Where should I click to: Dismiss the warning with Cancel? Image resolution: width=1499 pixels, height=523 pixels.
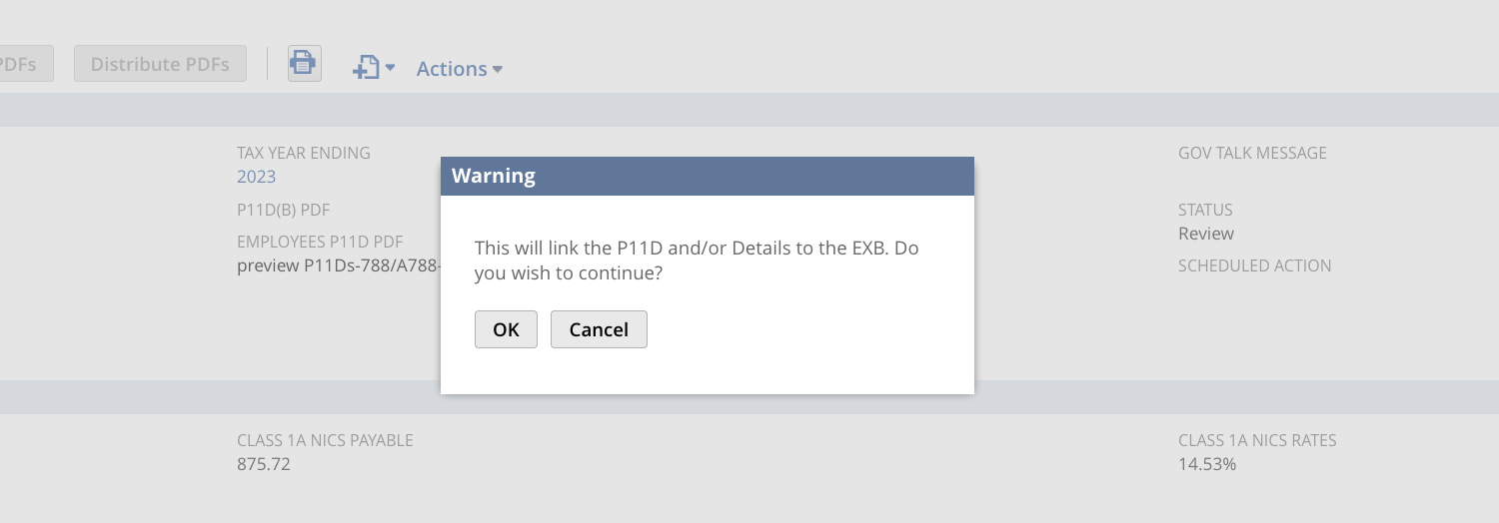(x=599, y=329)
